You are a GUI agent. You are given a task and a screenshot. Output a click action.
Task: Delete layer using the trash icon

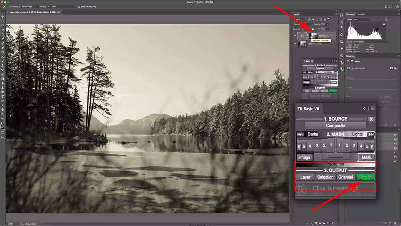[x=333, y=223]
